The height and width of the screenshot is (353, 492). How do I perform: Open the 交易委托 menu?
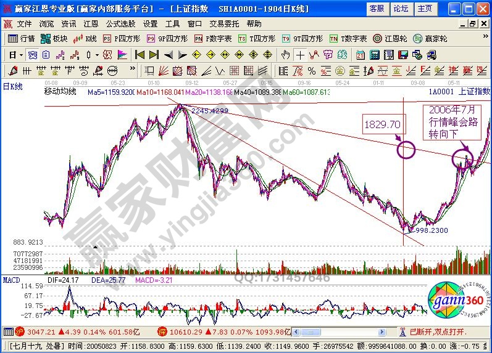(225, 23)
